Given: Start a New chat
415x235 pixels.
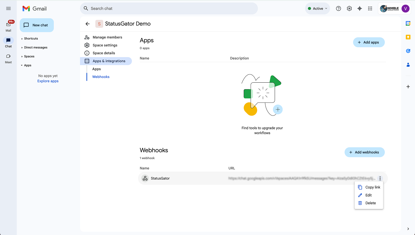Looking at the screenshot, I should [37, 25].
